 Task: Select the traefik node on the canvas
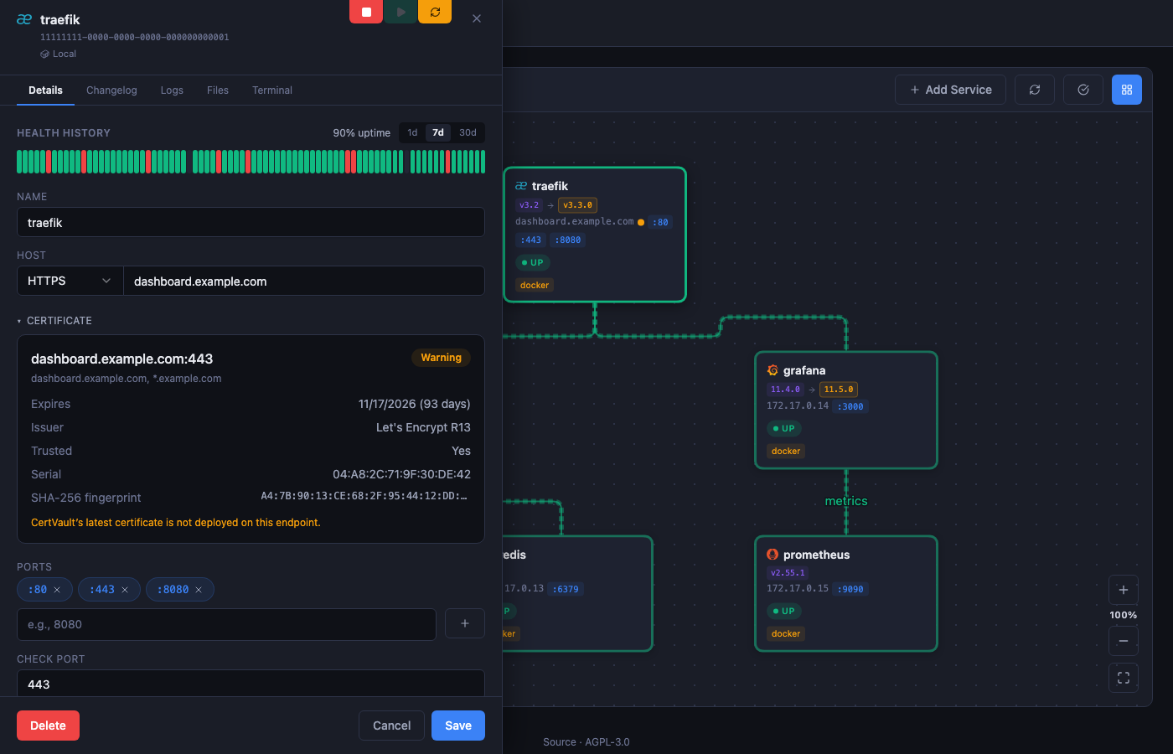(595, 235)
